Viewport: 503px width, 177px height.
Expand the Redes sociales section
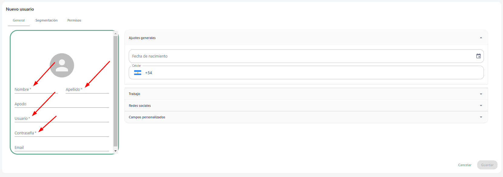306,106
